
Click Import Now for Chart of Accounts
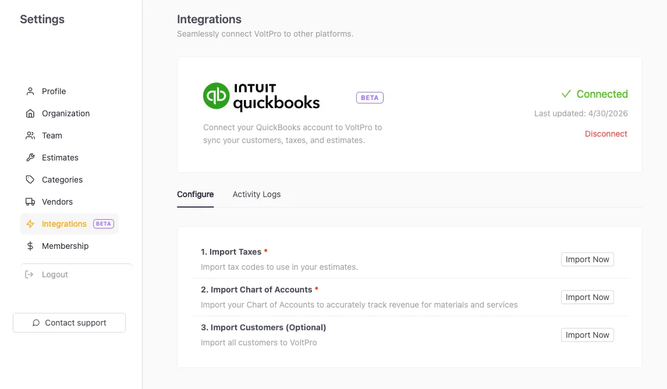tap(587, 297)
